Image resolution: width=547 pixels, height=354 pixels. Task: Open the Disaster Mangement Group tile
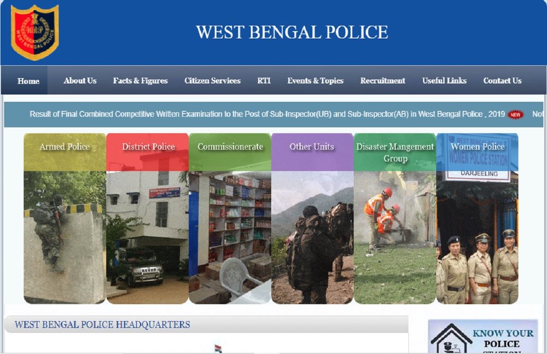395,218
